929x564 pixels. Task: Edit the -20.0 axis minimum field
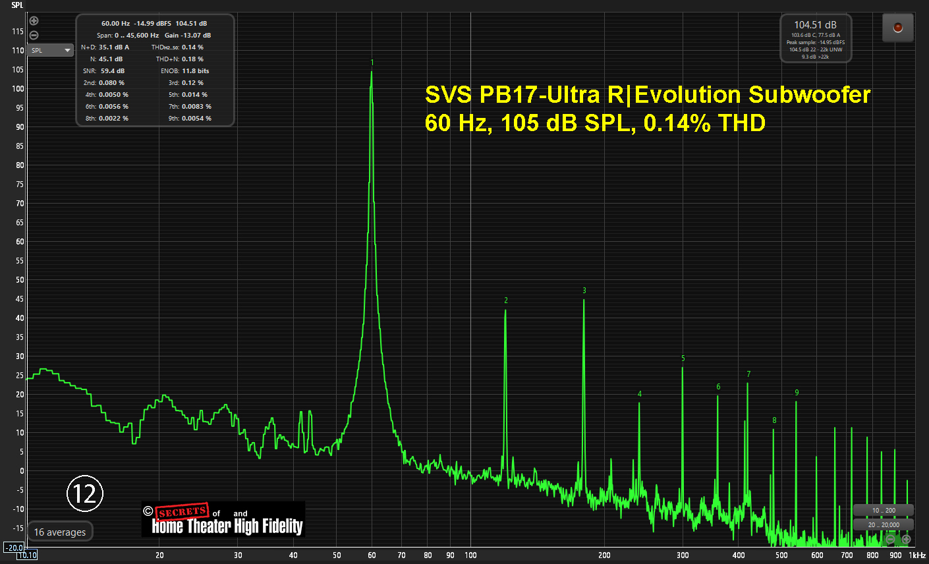tap(14, 548)
